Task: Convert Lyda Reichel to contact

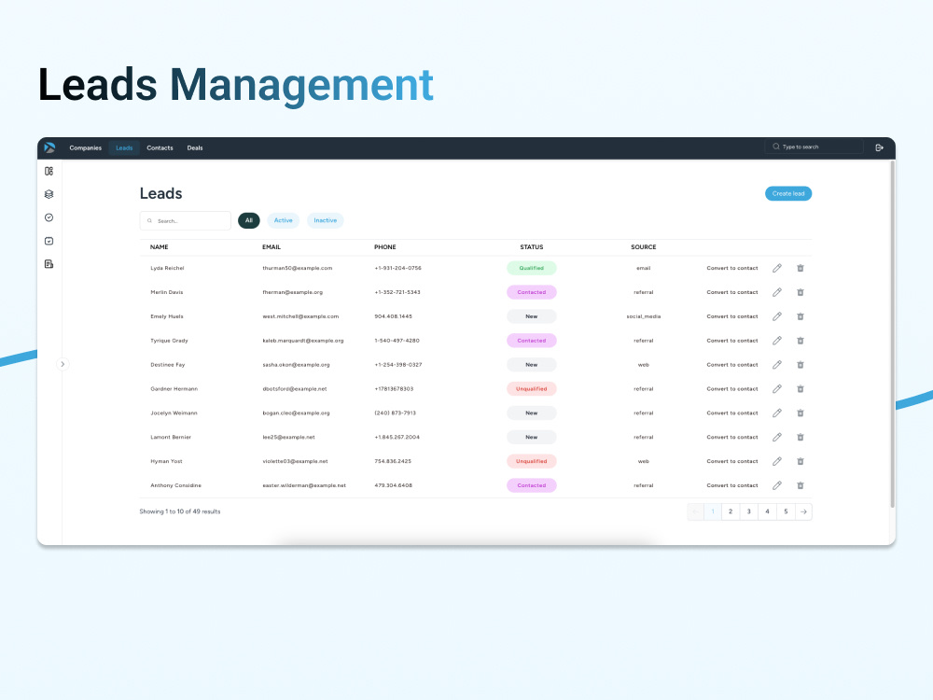Action: (x=732, y=269)
